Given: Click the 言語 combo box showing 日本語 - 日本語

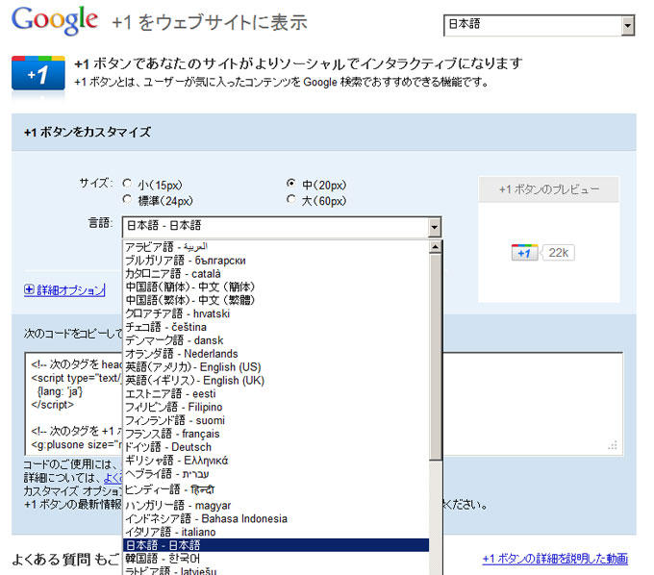Looking at the screenshot, I should coord(282,227).
